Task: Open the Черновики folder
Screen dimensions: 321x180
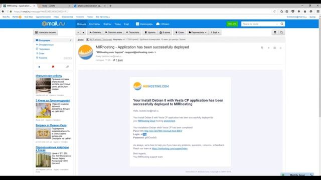Action: pos(44,49)
